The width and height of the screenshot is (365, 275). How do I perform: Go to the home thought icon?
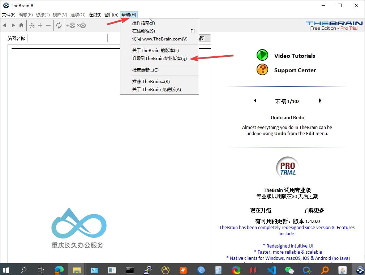click(21, 25)
